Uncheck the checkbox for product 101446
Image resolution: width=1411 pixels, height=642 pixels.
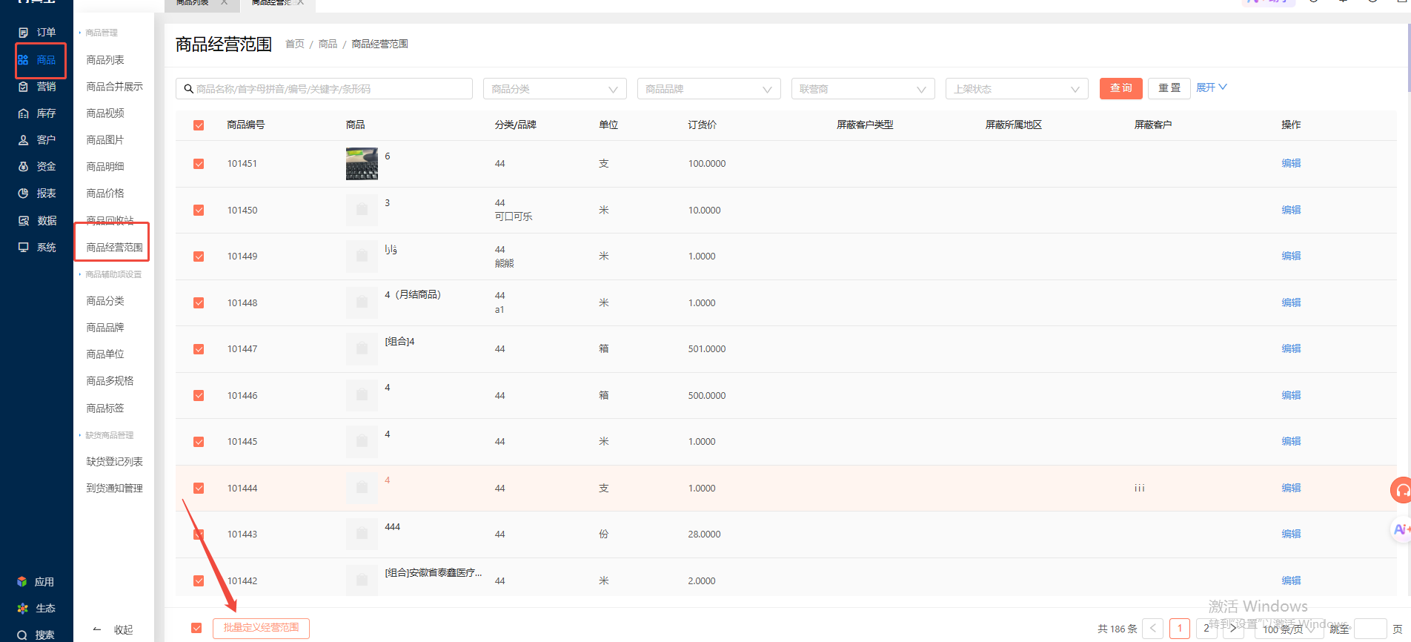pos(199,396)
